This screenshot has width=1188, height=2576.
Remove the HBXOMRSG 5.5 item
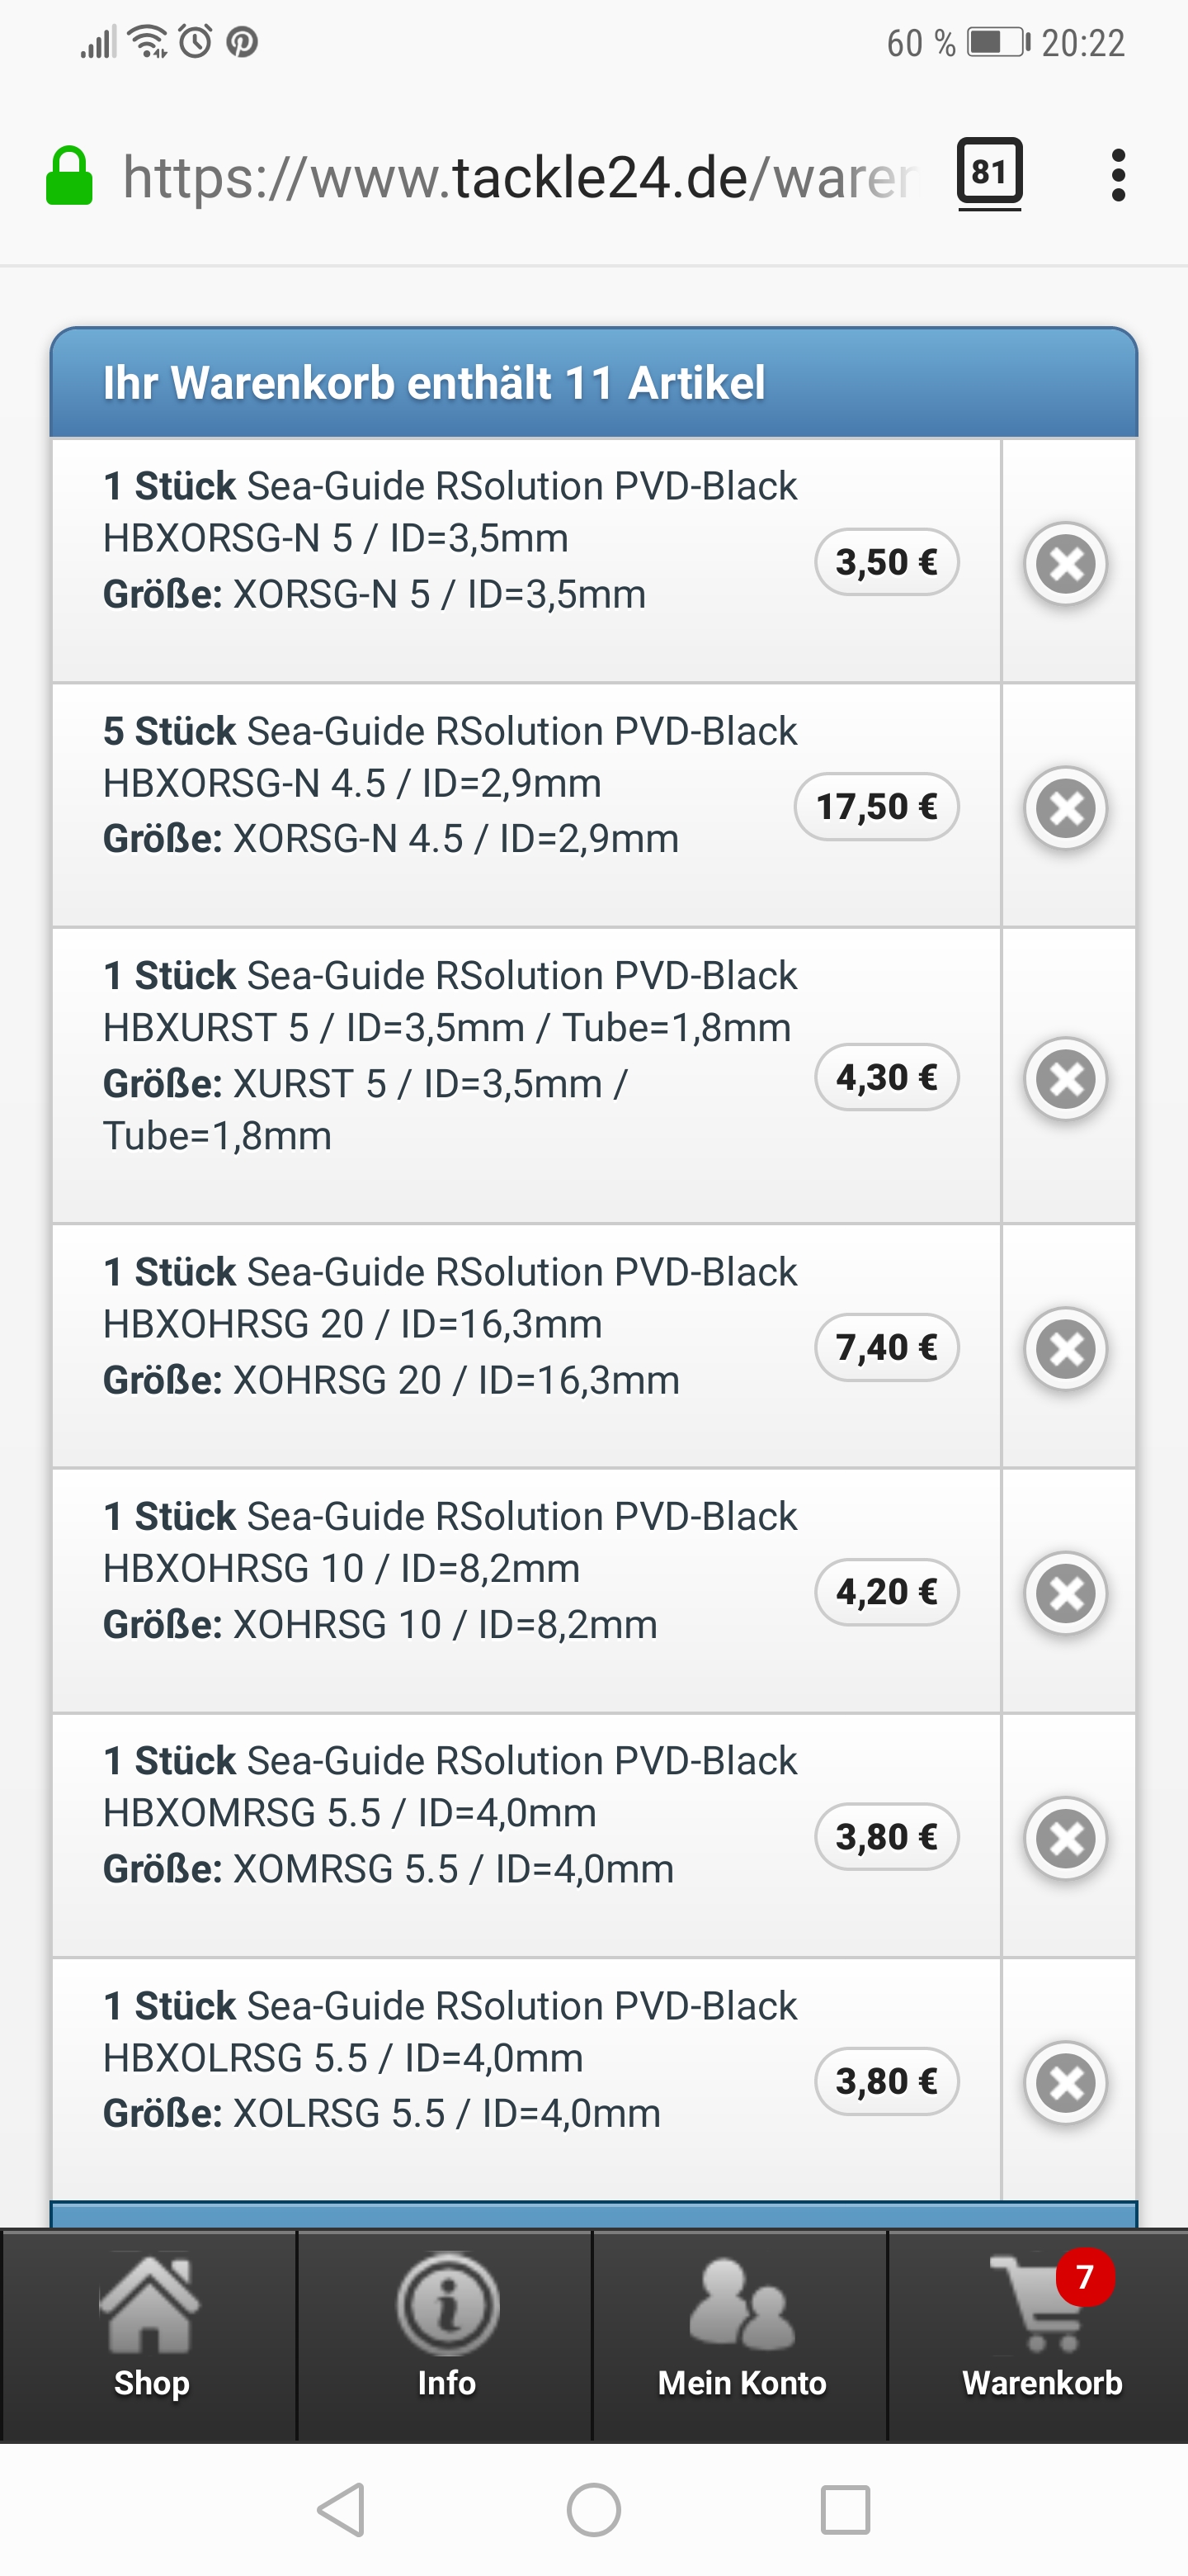(1066, 1838)
